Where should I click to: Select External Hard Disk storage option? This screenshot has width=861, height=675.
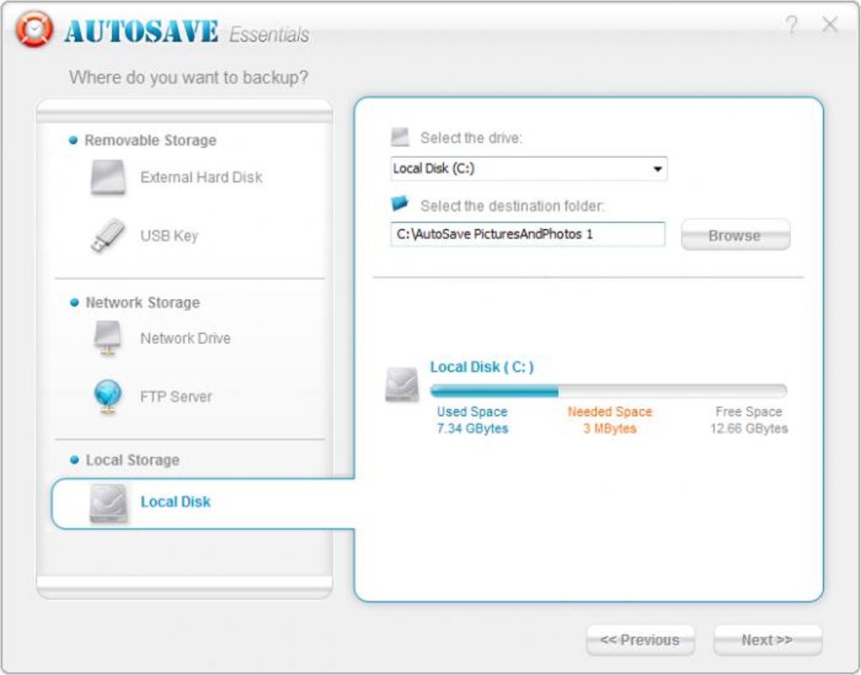[201, 177]
